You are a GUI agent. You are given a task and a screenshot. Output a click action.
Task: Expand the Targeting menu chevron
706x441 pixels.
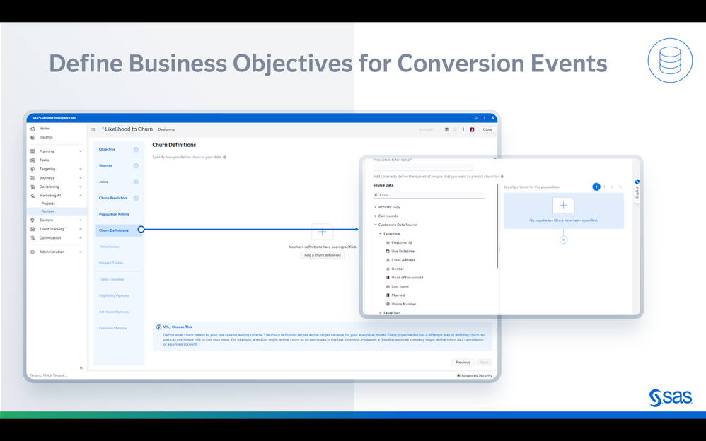pyautogui.click(x=81, y=169)
